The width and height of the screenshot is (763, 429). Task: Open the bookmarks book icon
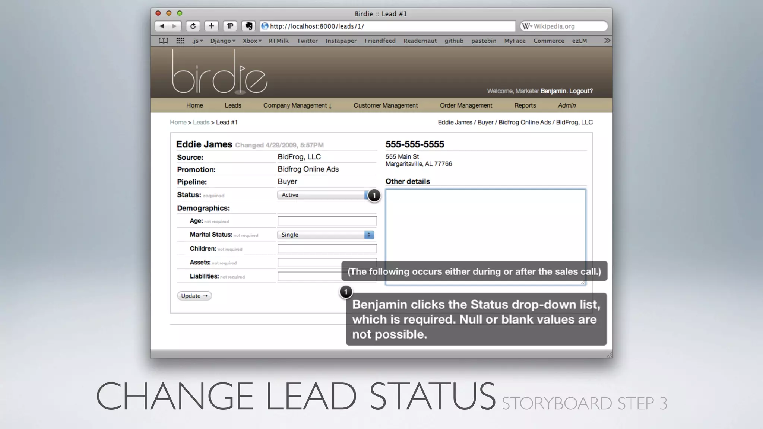coord(163,41)
